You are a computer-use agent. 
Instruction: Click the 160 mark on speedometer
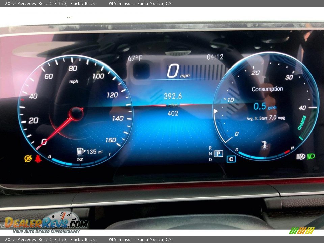click(111, 140)
